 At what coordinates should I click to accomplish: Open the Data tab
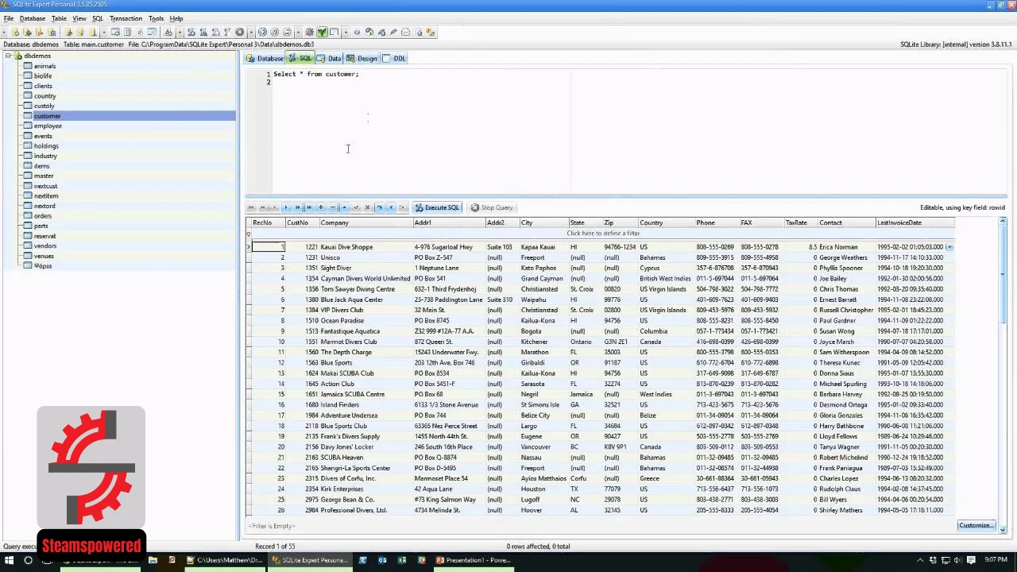click(x=329, y=58)
